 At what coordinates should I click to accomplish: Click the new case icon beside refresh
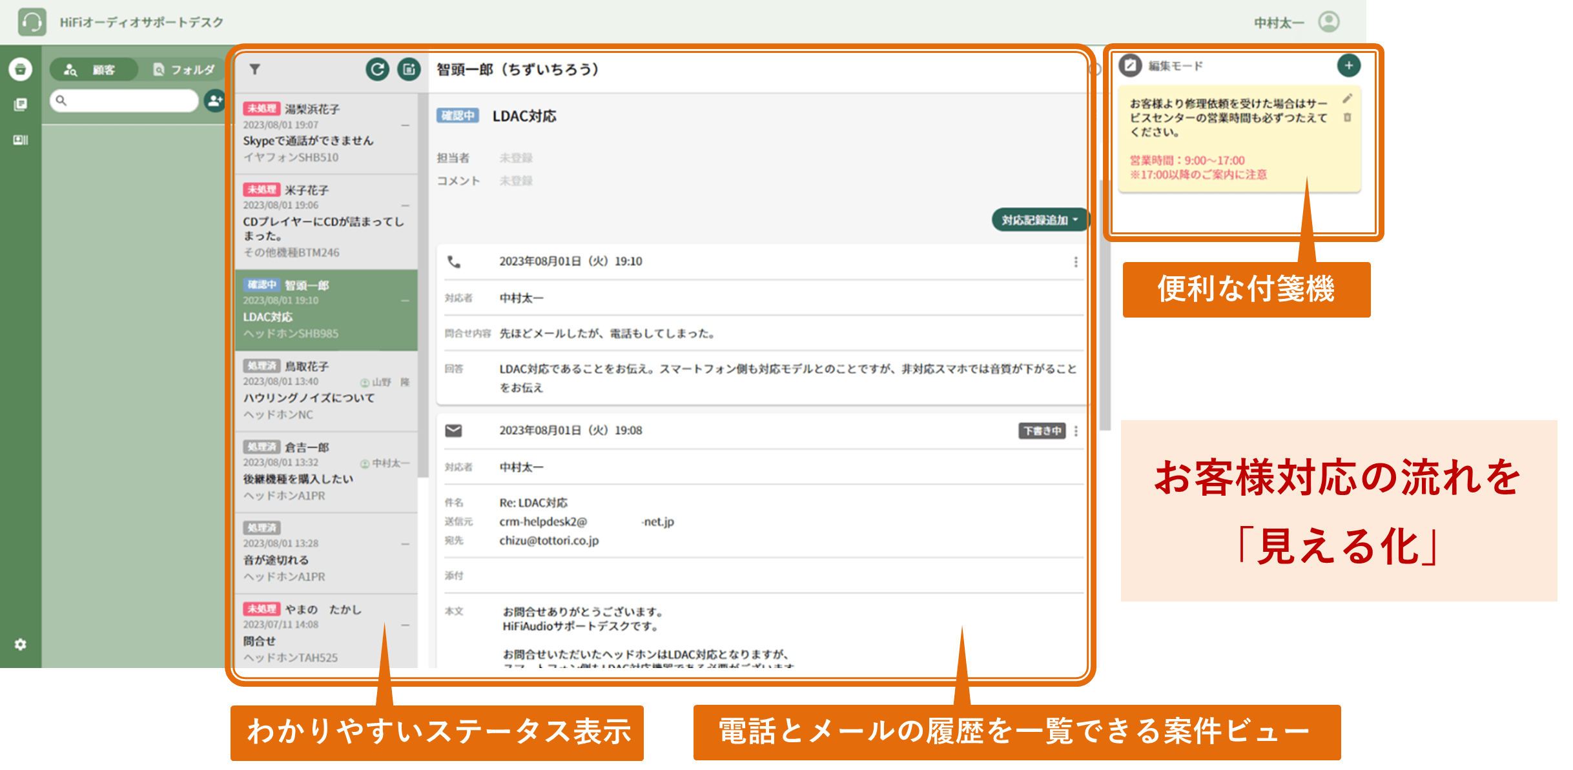click(x=409, y=69)
